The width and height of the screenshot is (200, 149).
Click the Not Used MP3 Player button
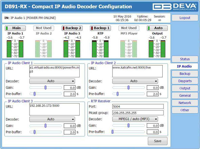tap(129, 28)
